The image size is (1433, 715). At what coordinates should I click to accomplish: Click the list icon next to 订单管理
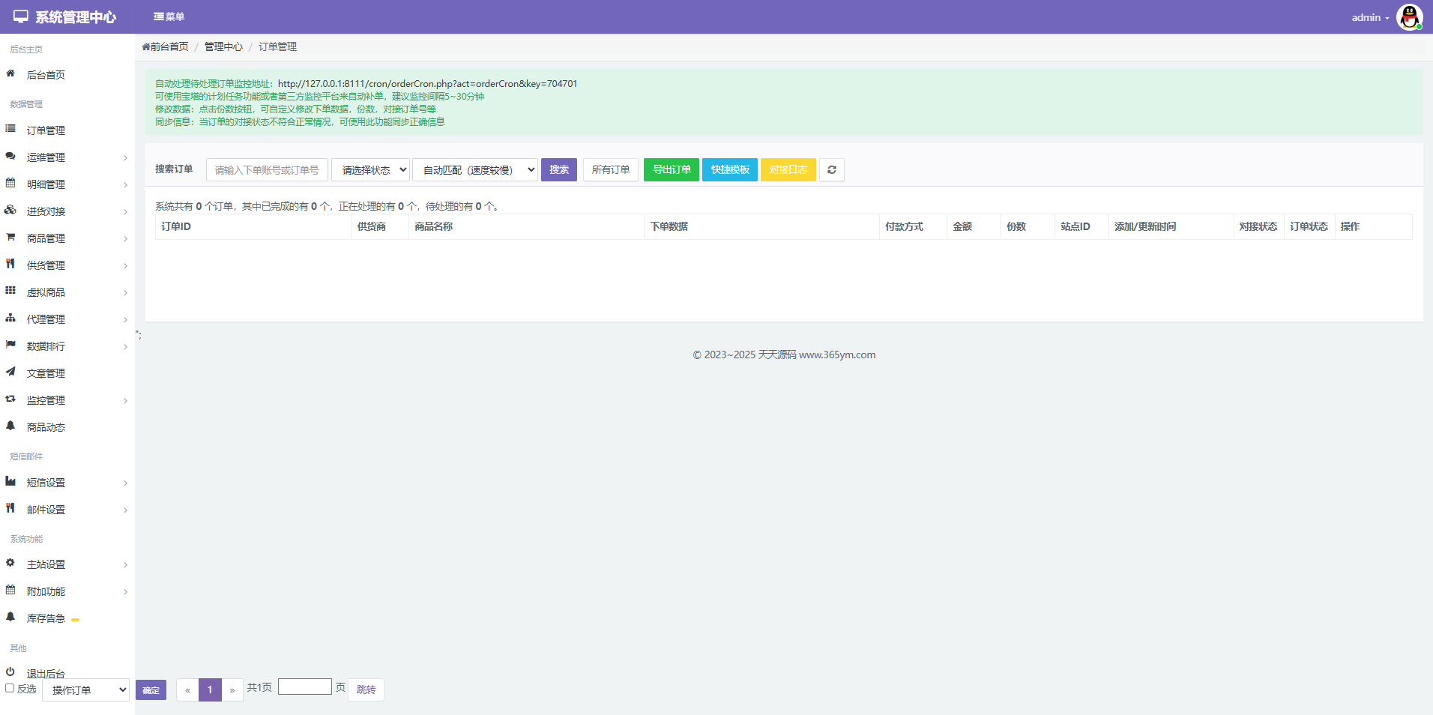(x=10, y=130)
